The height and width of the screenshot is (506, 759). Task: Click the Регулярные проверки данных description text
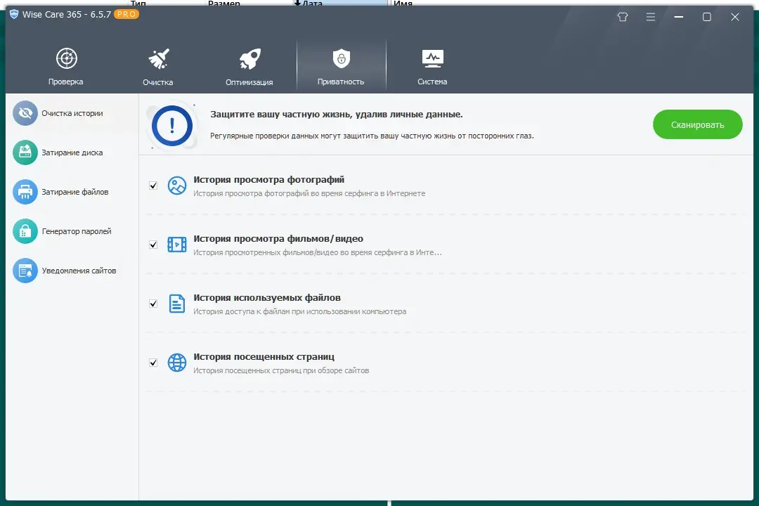[372, 136]
